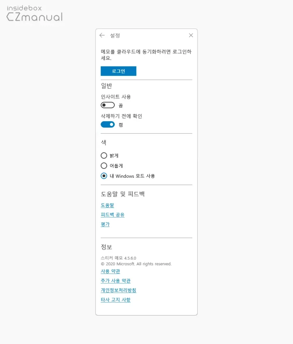Screen dimensions: 293x344
Task: Choose 내 Windows 모드 사용 option
Action: [x=104, y=176]
